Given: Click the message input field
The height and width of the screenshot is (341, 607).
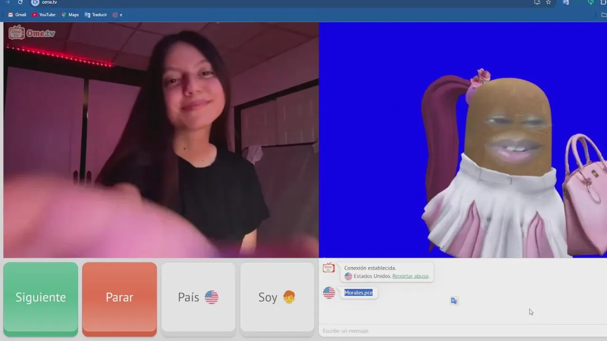Looking at the screenshot, I should (463, 331).
